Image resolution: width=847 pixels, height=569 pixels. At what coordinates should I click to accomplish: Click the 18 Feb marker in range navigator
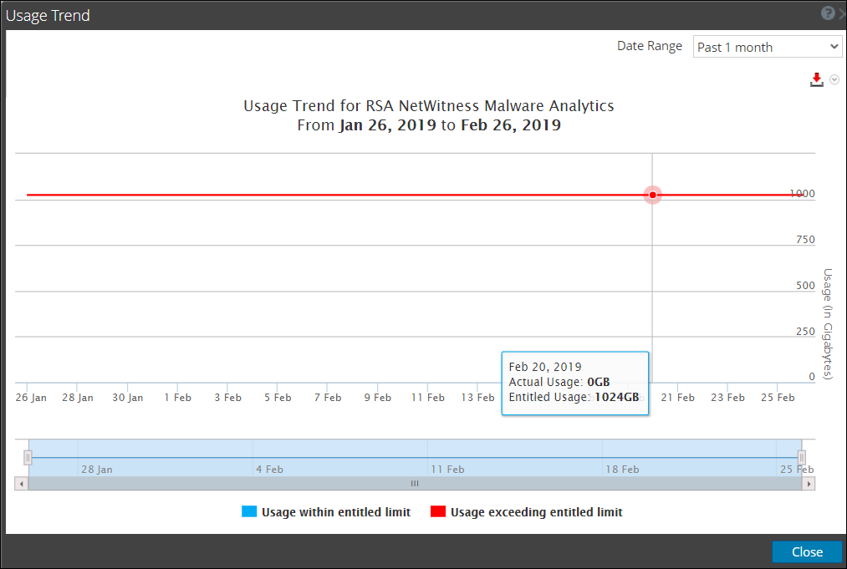621,470
